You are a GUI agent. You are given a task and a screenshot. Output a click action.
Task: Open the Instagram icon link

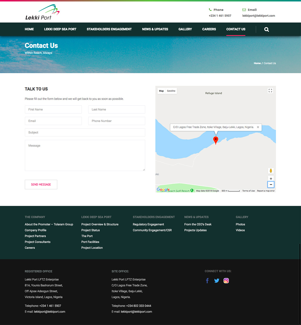[x=226, y=281]
